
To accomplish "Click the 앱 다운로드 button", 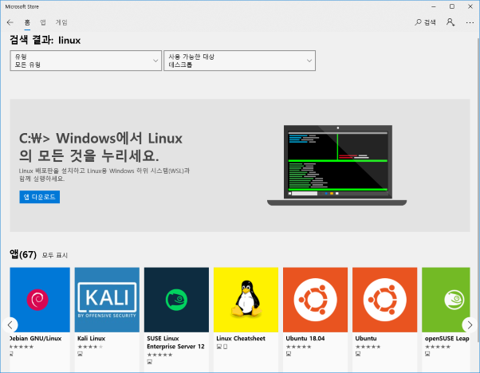I will click(x=40, y=197).
